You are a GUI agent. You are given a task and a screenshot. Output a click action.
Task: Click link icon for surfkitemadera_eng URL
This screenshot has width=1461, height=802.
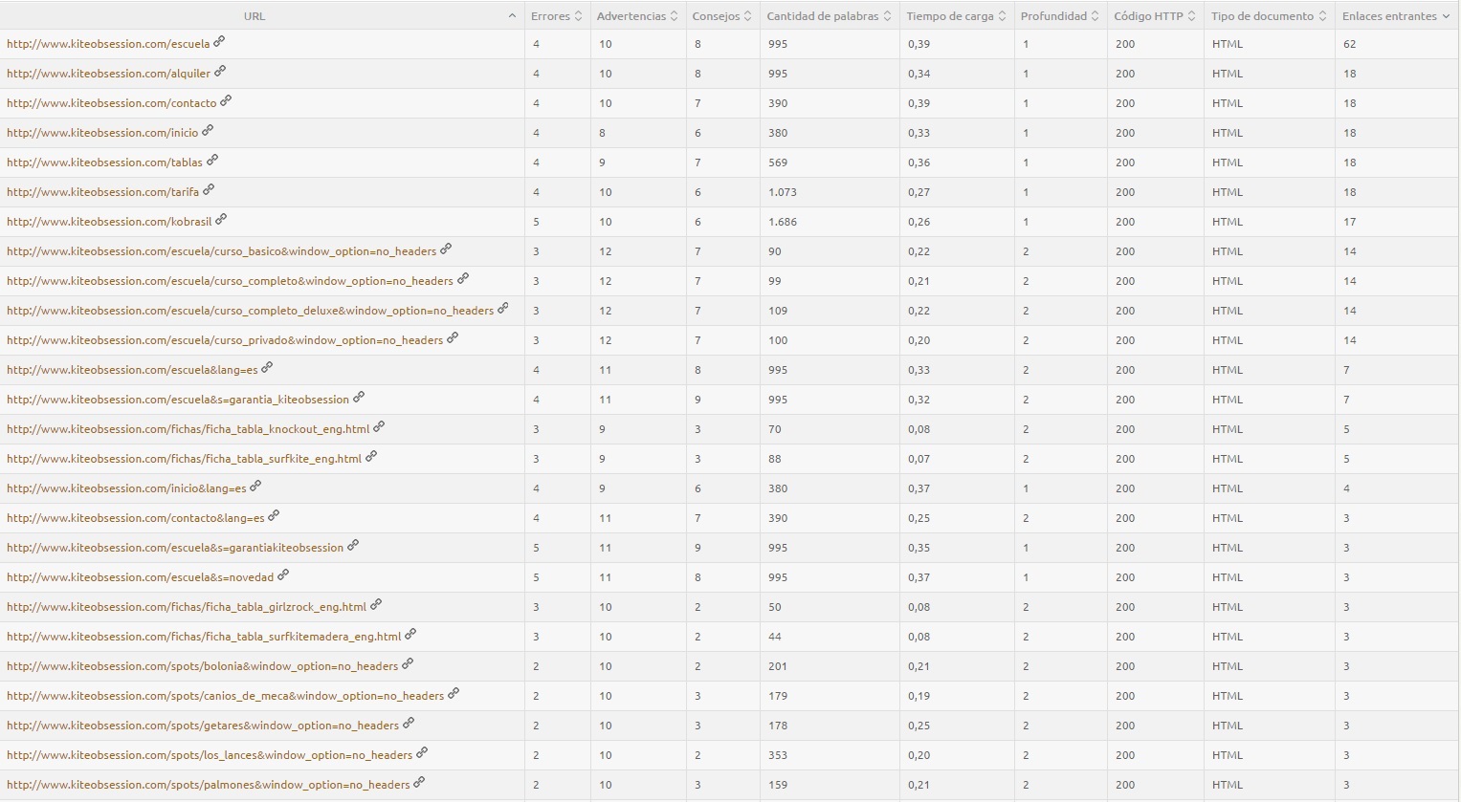tap(410, 634)
